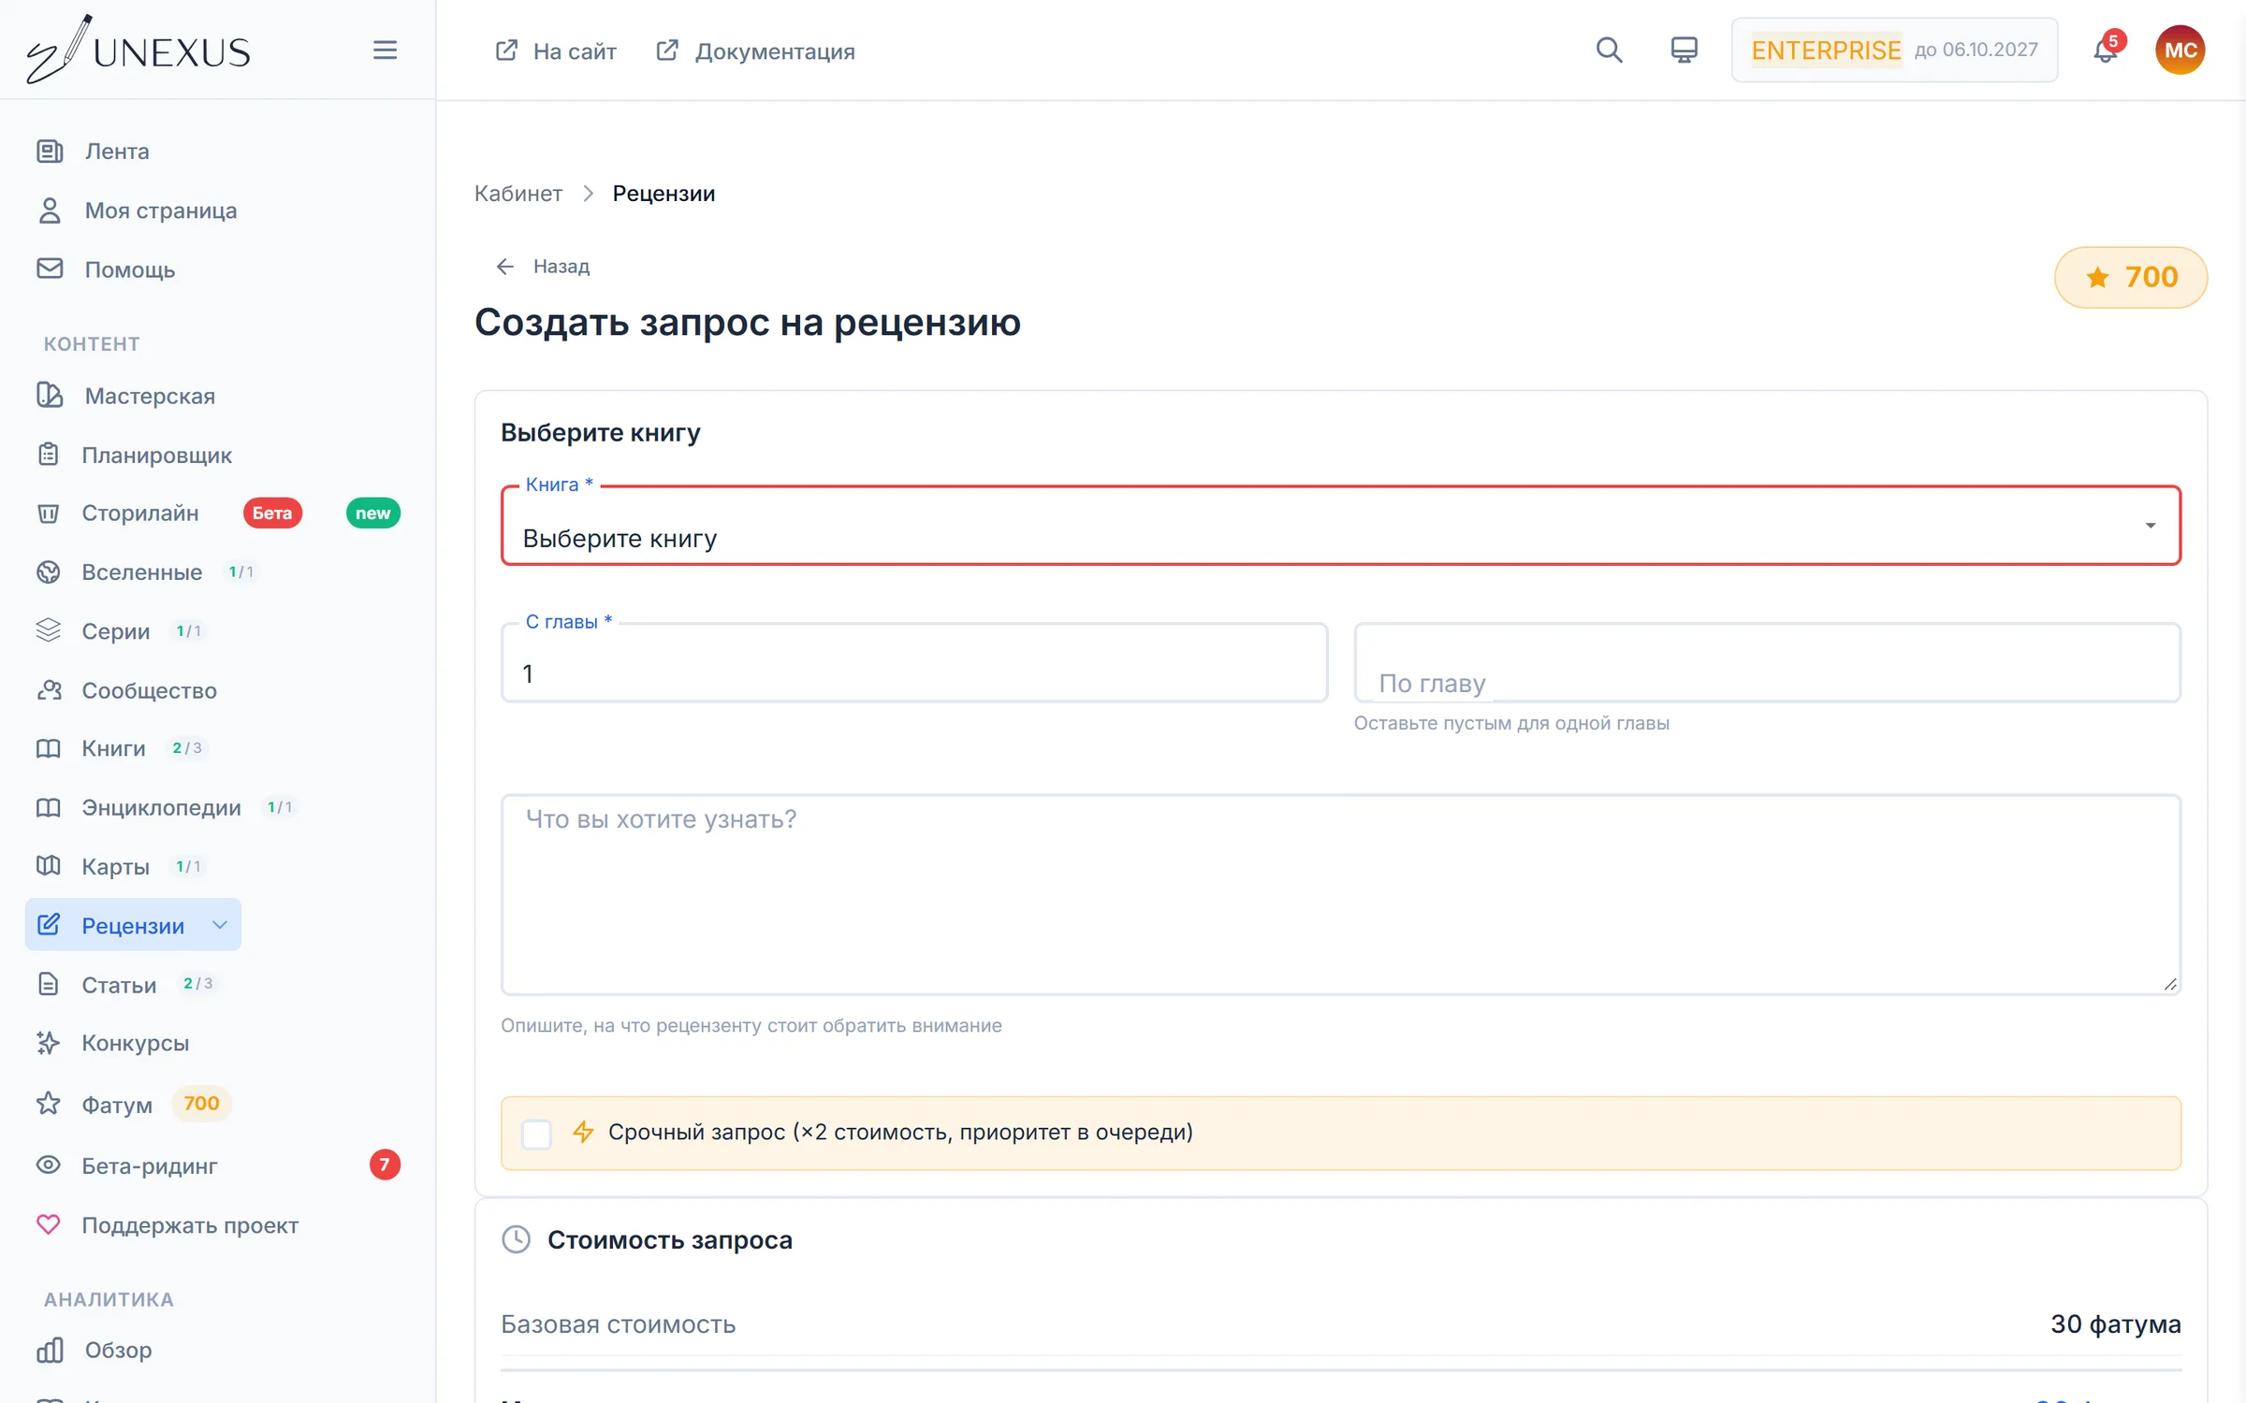Open the MC user avatar menu
This screenshot has width=2246, height=1403.
[2180, 50]
